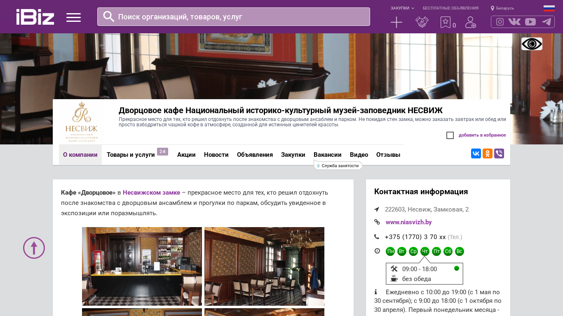Open the hamburger menu
This screenshot has width=563, height=316.
pos(73,17)
